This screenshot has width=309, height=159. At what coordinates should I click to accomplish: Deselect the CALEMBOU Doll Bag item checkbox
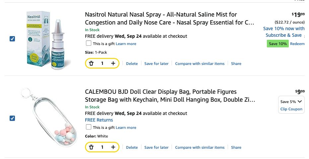12,118
